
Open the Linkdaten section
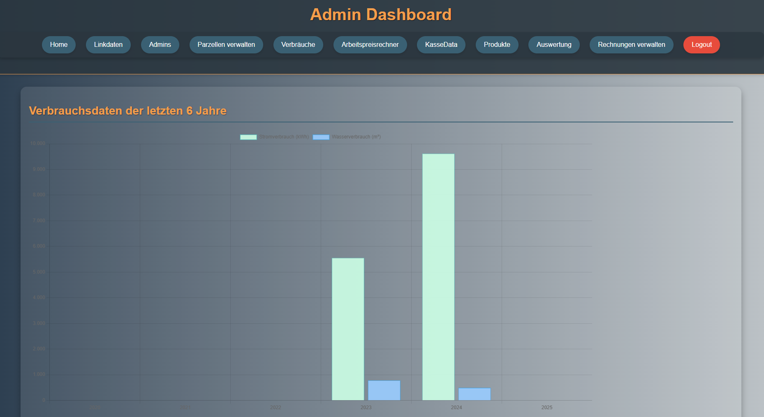pyautogui.click(x=108, y=45)
